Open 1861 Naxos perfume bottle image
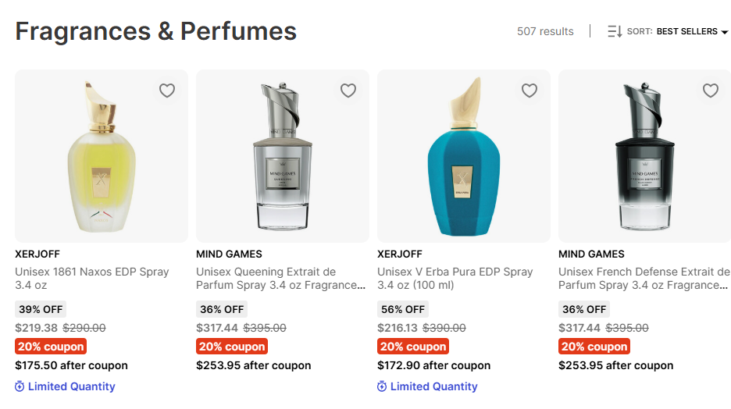Image resolution: width=731 pixels, height=409 pixels. tap(102, 156)
